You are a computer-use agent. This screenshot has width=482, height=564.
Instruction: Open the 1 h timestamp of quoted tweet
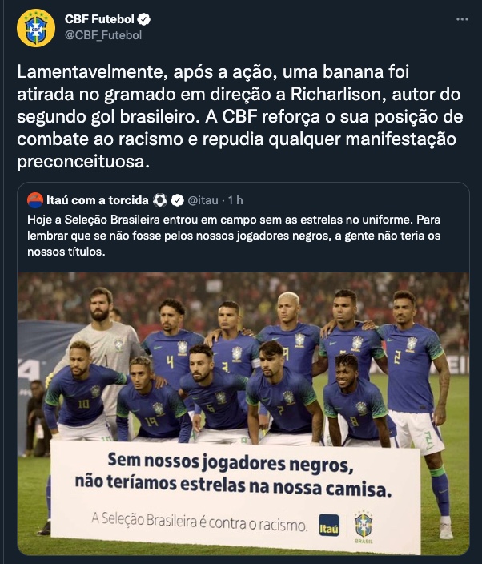(x=235, y=200)
